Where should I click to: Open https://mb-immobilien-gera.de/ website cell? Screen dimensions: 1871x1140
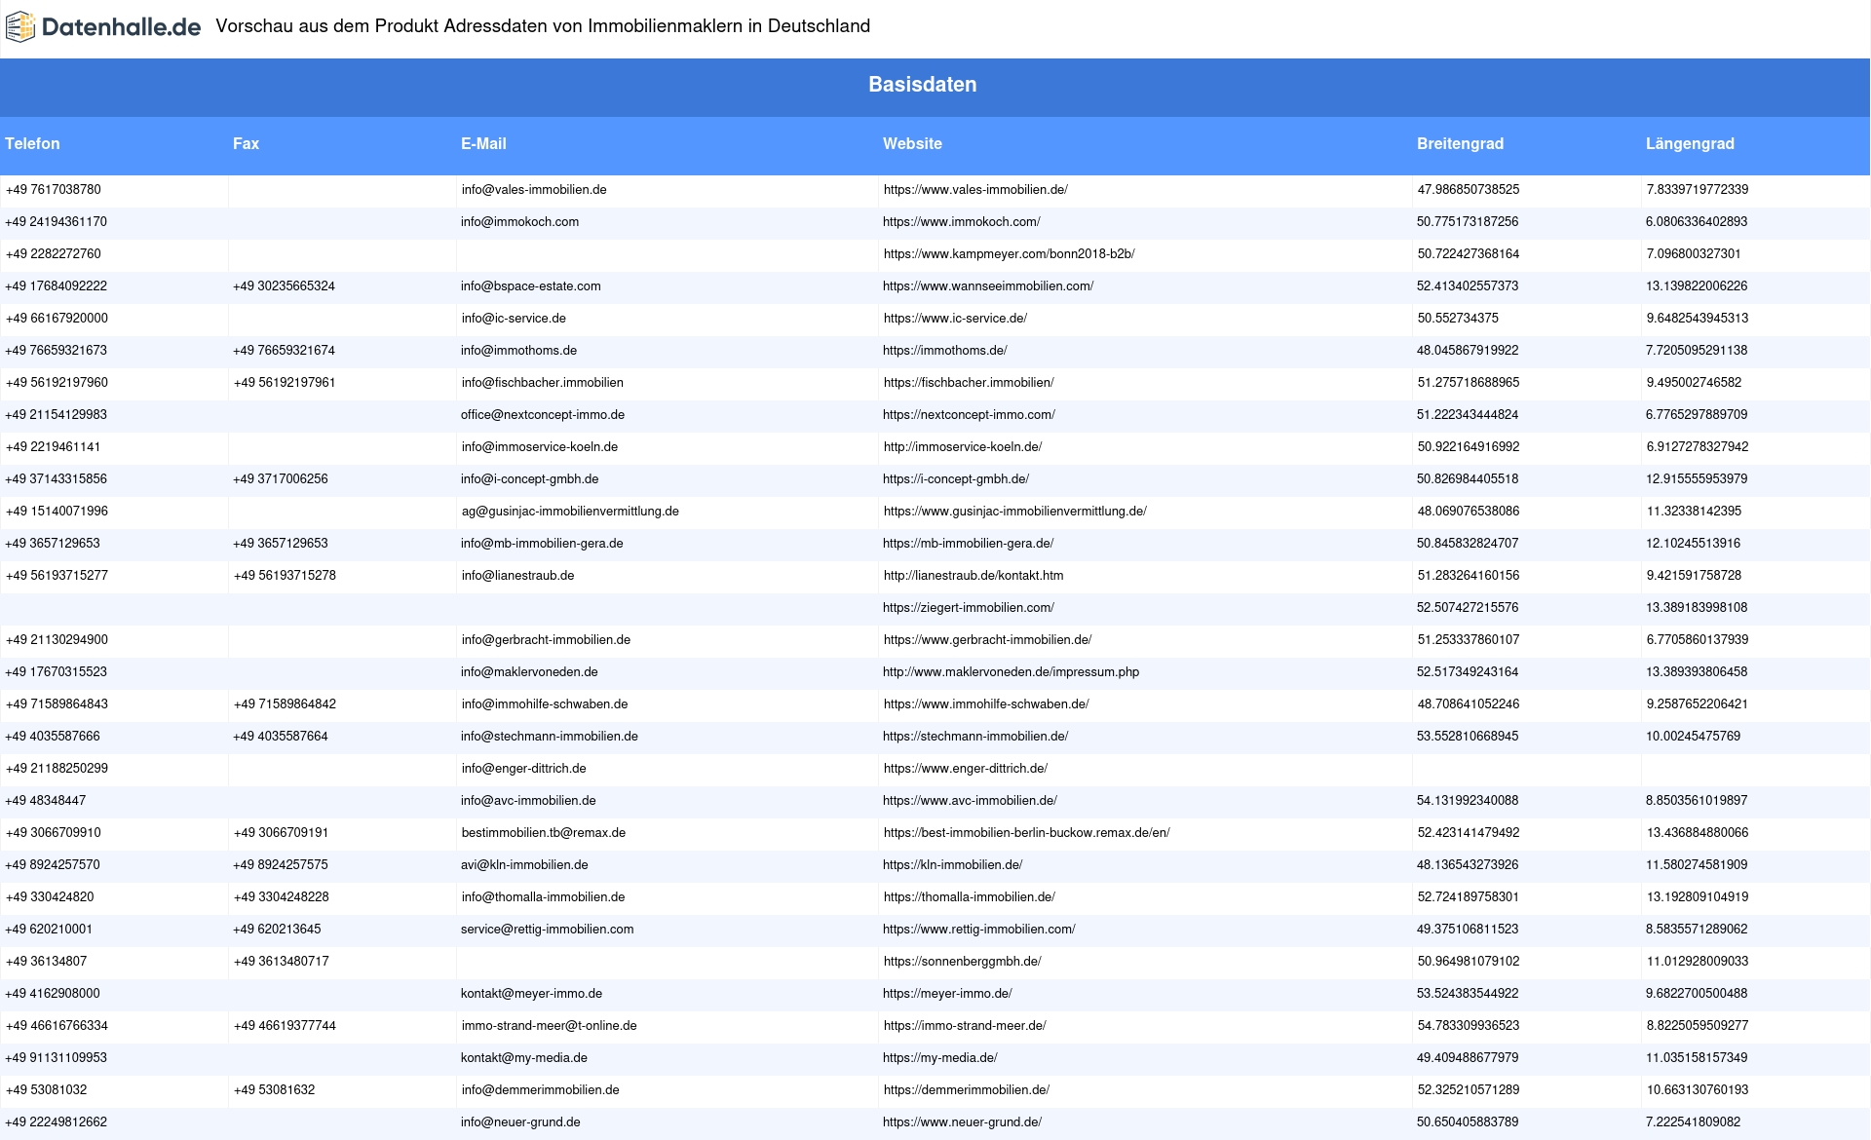click(968, 544)
